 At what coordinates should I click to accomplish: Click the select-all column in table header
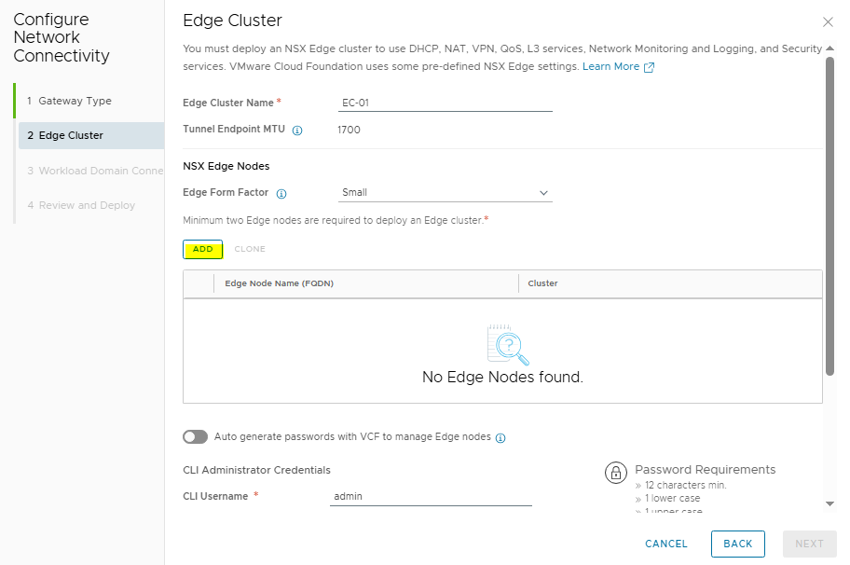click(199, 283)
